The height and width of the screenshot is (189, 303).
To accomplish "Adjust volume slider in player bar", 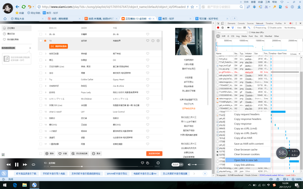I will click(x=198, y=164).
